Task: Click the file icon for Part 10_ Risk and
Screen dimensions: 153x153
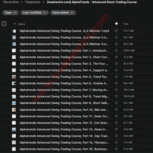Action: tap(14, 110)
